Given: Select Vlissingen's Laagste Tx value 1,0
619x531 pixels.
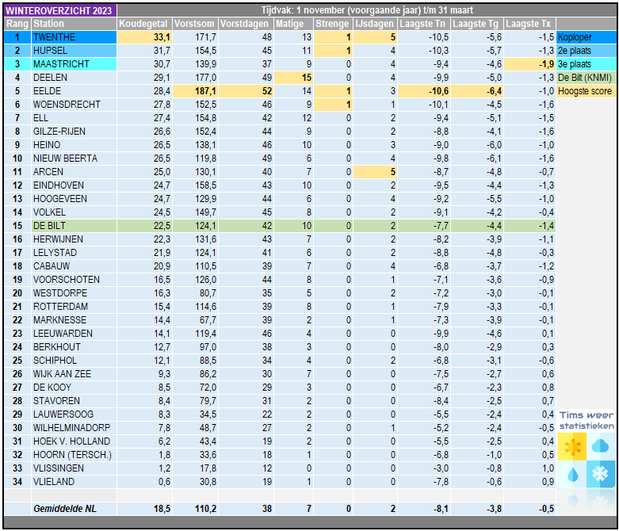Looking at the screenshot, I should click(x=529, y=468).
